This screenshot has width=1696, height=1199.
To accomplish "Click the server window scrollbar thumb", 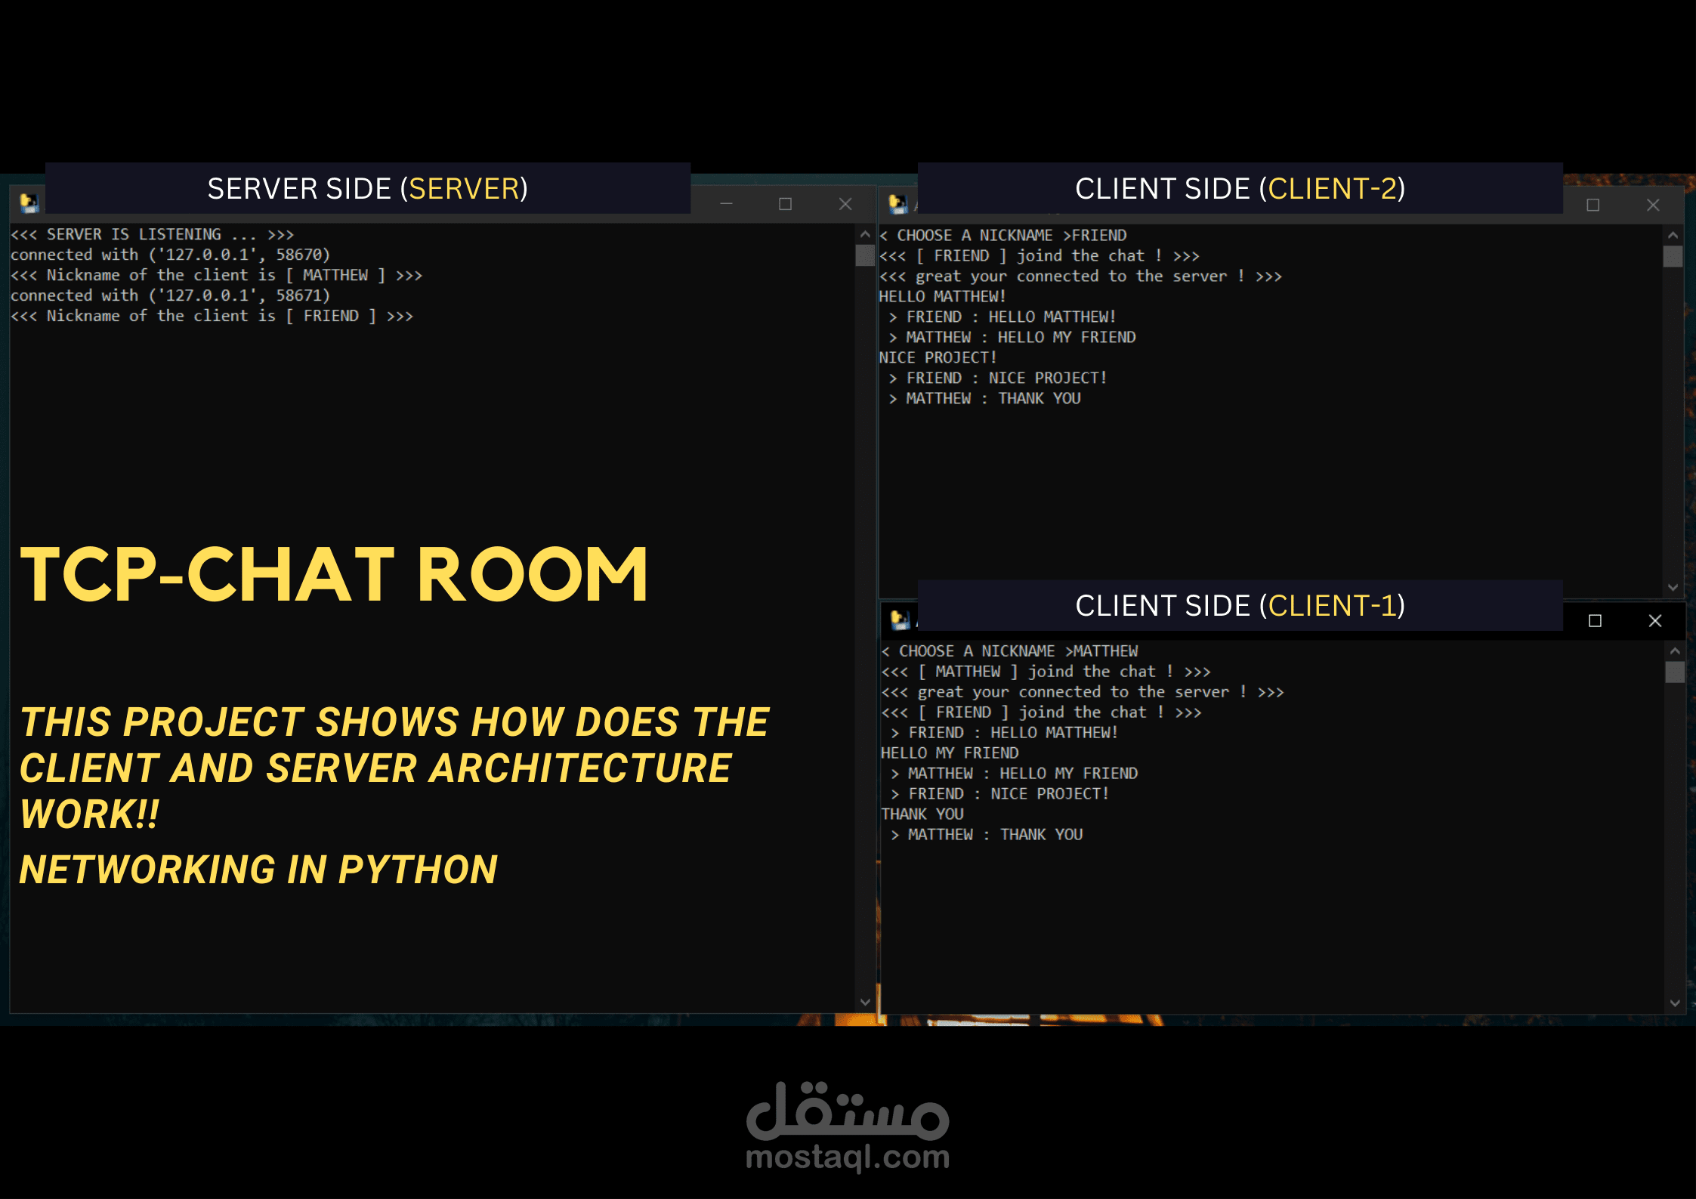I will click(x=865, y=255).
